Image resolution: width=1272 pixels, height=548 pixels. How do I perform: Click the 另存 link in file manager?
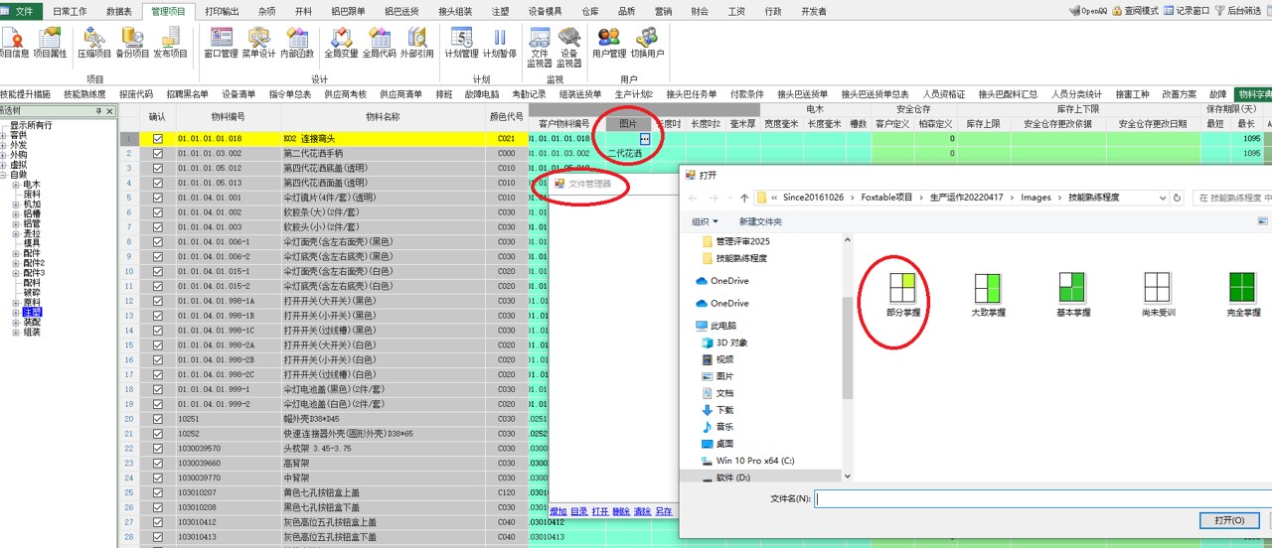click(x=663, y=511)
